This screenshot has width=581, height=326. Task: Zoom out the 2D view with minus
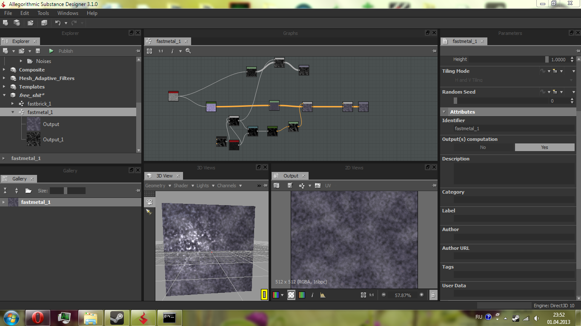coord(384,295)
